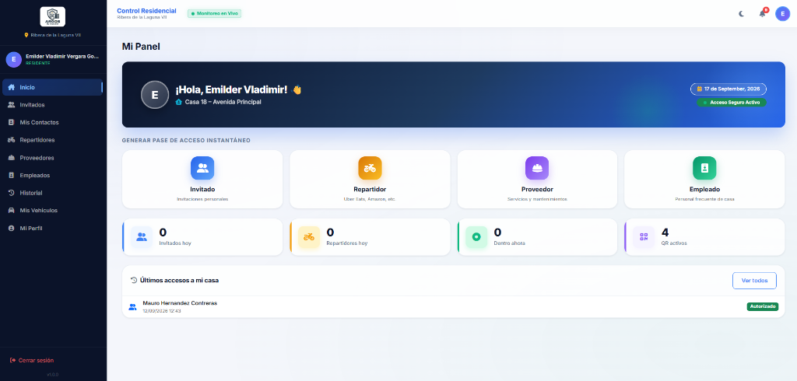Click the Mis Contactos address book icon

11,122
